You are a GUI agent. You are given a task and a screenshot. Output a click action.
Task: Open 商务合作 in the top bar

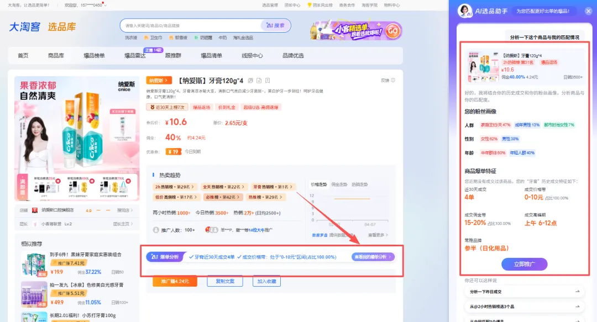[347, 6]
